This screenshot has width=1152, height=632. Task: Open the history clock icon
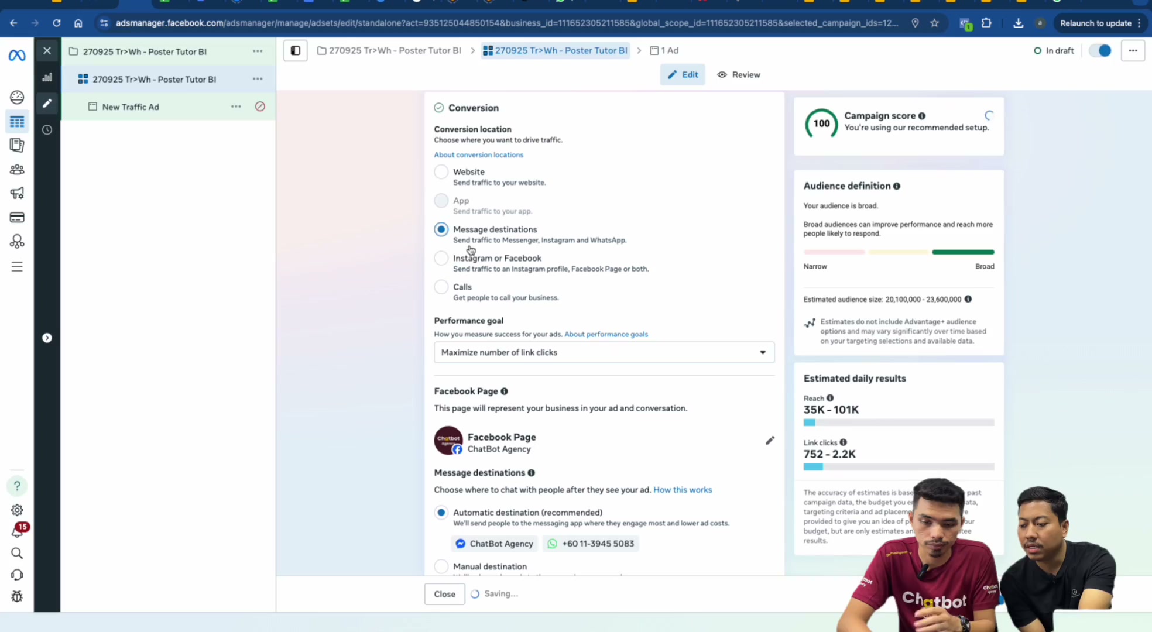pos(47,130)
